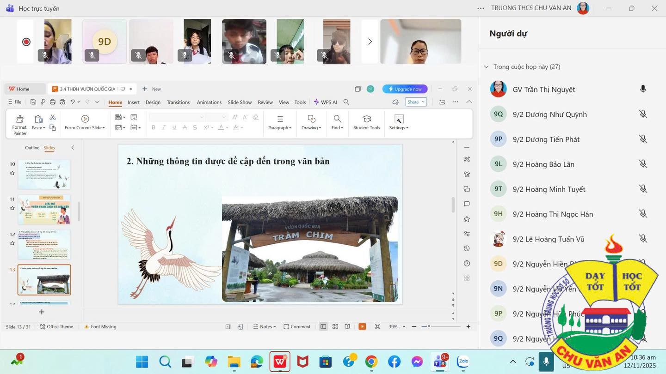Open Student Tools in the ribbon
Screen dimensions: 666x374
point(366,123)
